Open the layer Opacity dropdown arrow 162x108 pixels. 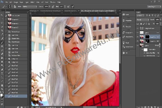point(160,20)
